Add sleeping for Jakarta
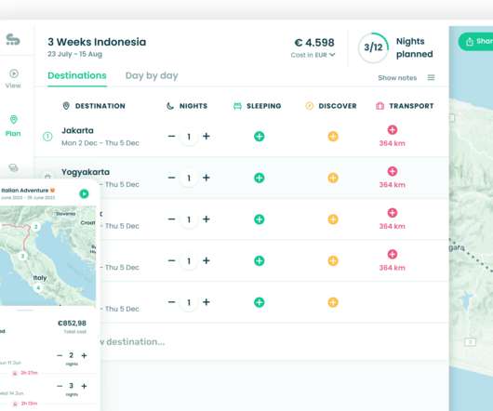 (x=260, y=137)
